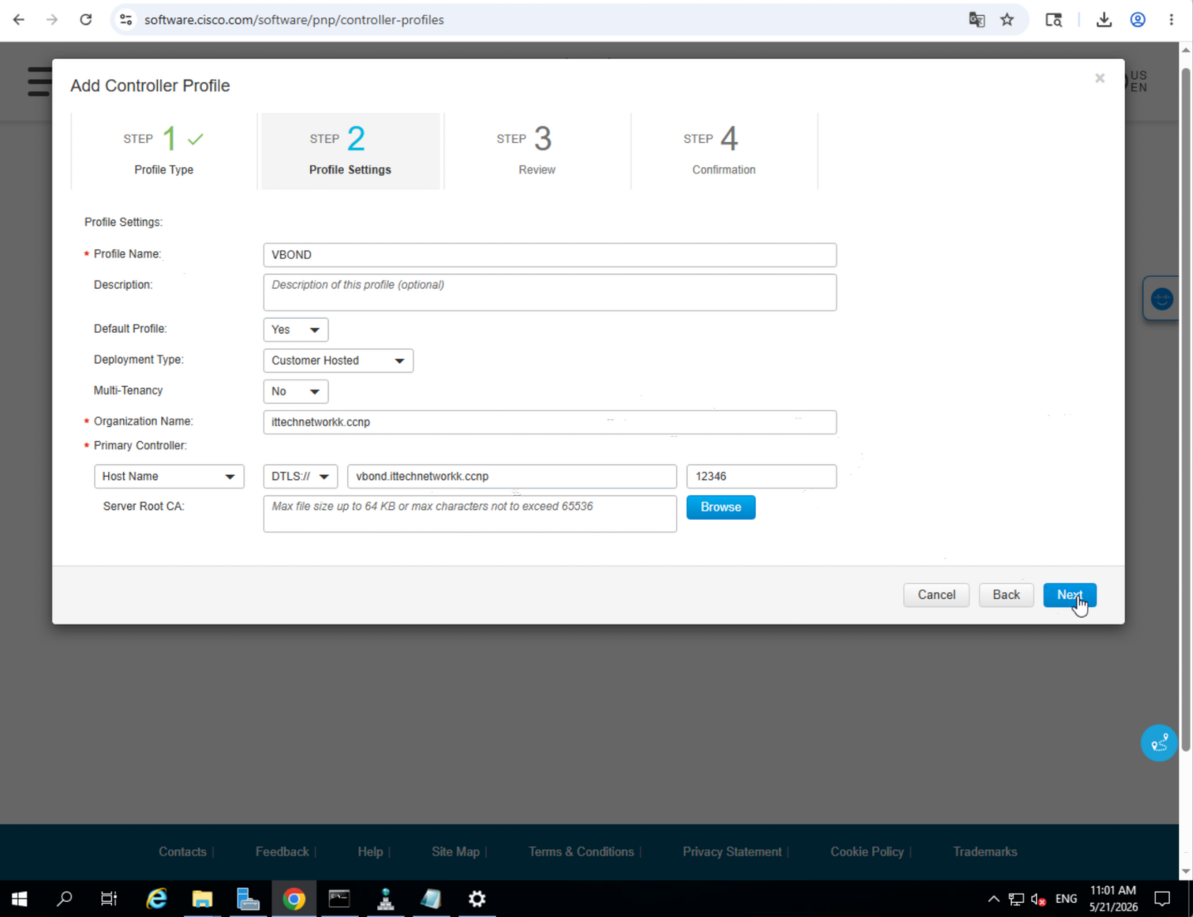1193x917 pixels.
Task: Open the blue notebook taskbar icon
Action: pyautogui.click(x=430, y=899)
